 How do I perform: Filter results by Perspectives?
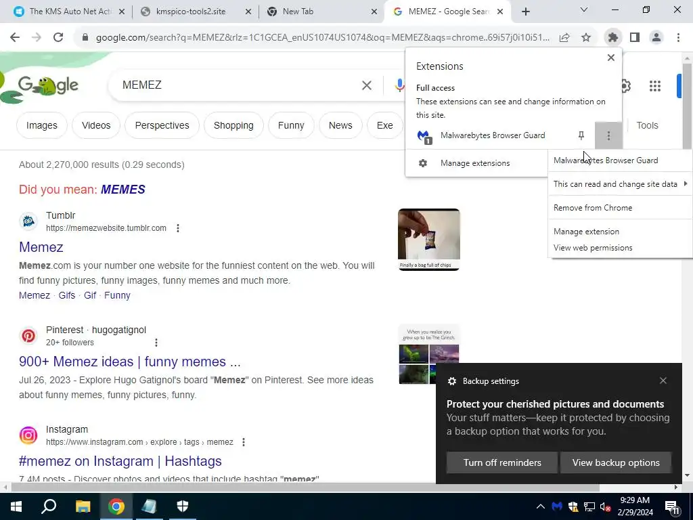click(x=162, y=125)
